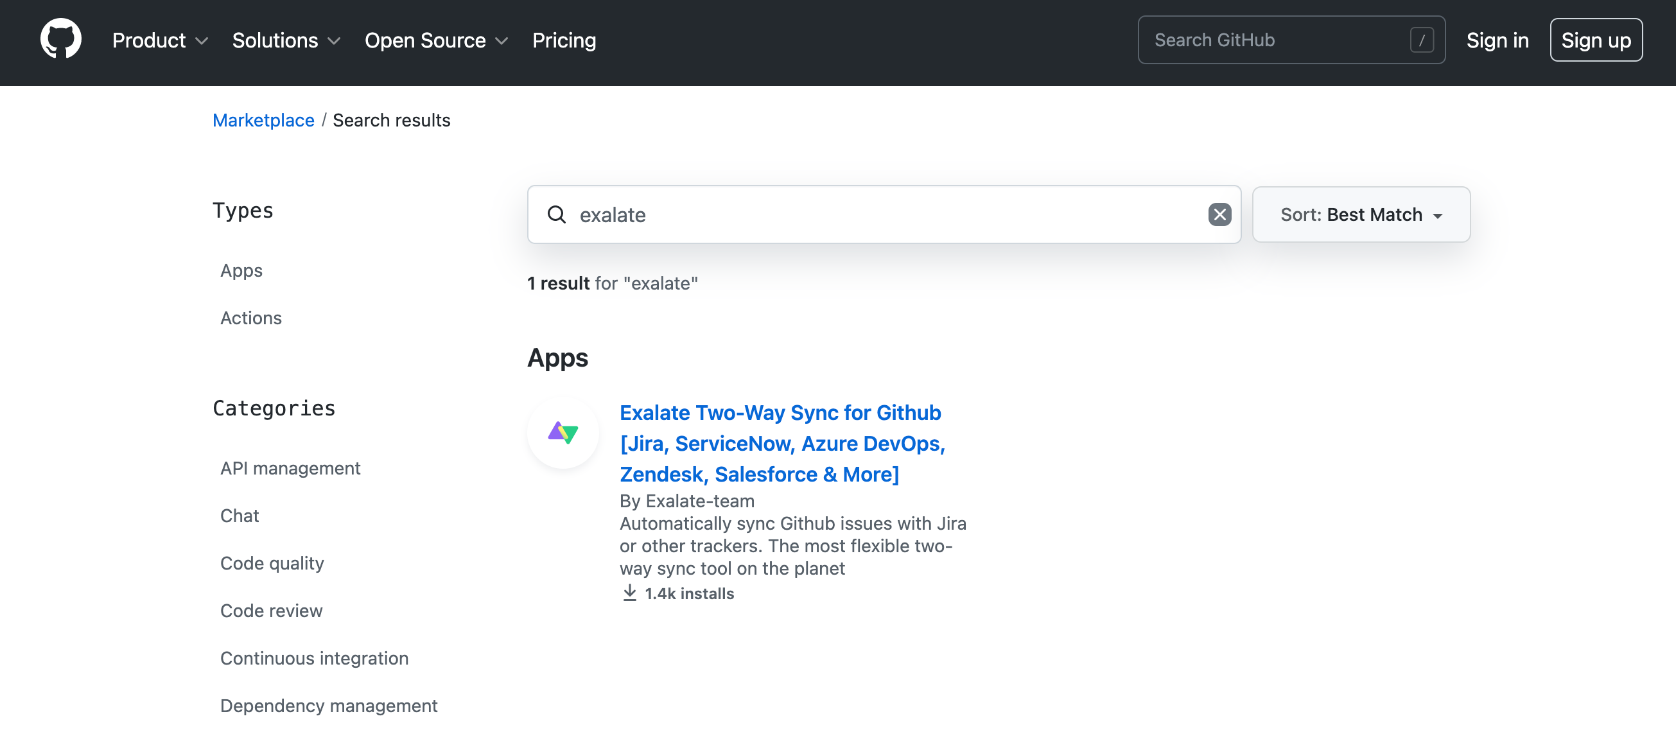Open the Sort: Best Match dropdown

[1361, 214]
